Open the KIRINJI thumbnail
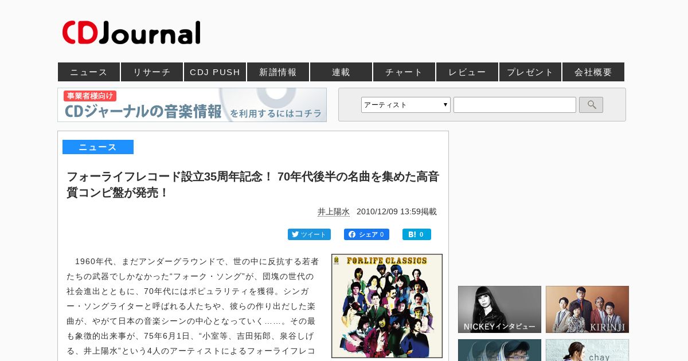Viewport: 688px width, 361px height. [587, 309]
